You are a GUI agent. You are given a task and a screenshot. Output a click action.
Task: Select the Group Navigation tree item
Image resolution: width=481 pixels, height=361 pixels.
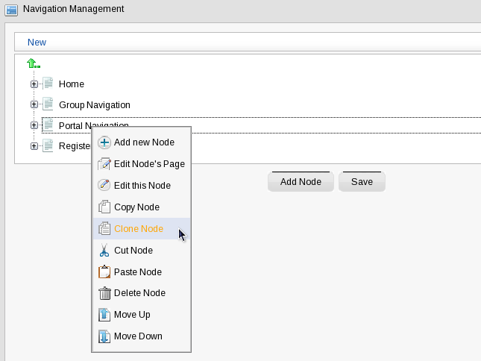click(94, 105)
